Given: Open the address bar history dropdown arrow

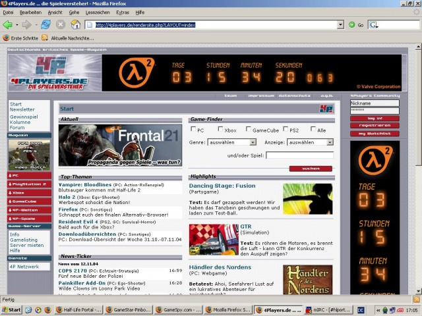Looking at the screenshot, I should pyautogui.click(x=341, y=25).
